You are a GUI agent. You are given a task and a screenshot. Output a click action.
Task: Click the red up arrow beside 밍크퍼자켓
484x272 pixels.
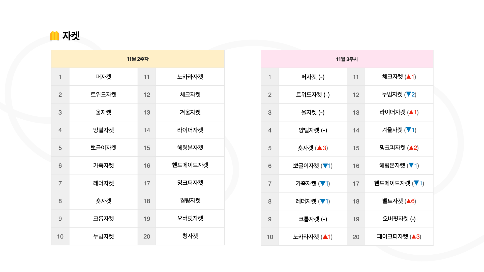(411, 148)
